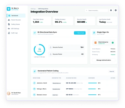125x108 pixels.
Task: Click the Records Pulled row
Action: pos(66,54)
